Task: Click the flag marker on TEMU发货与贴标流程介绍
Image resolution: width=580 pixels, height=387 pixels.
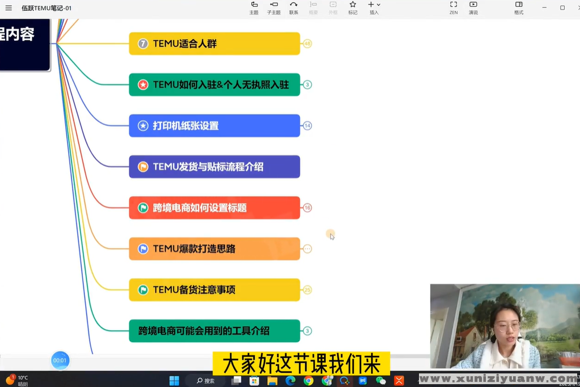Action: pyautogui.click(x=142, y=167)
